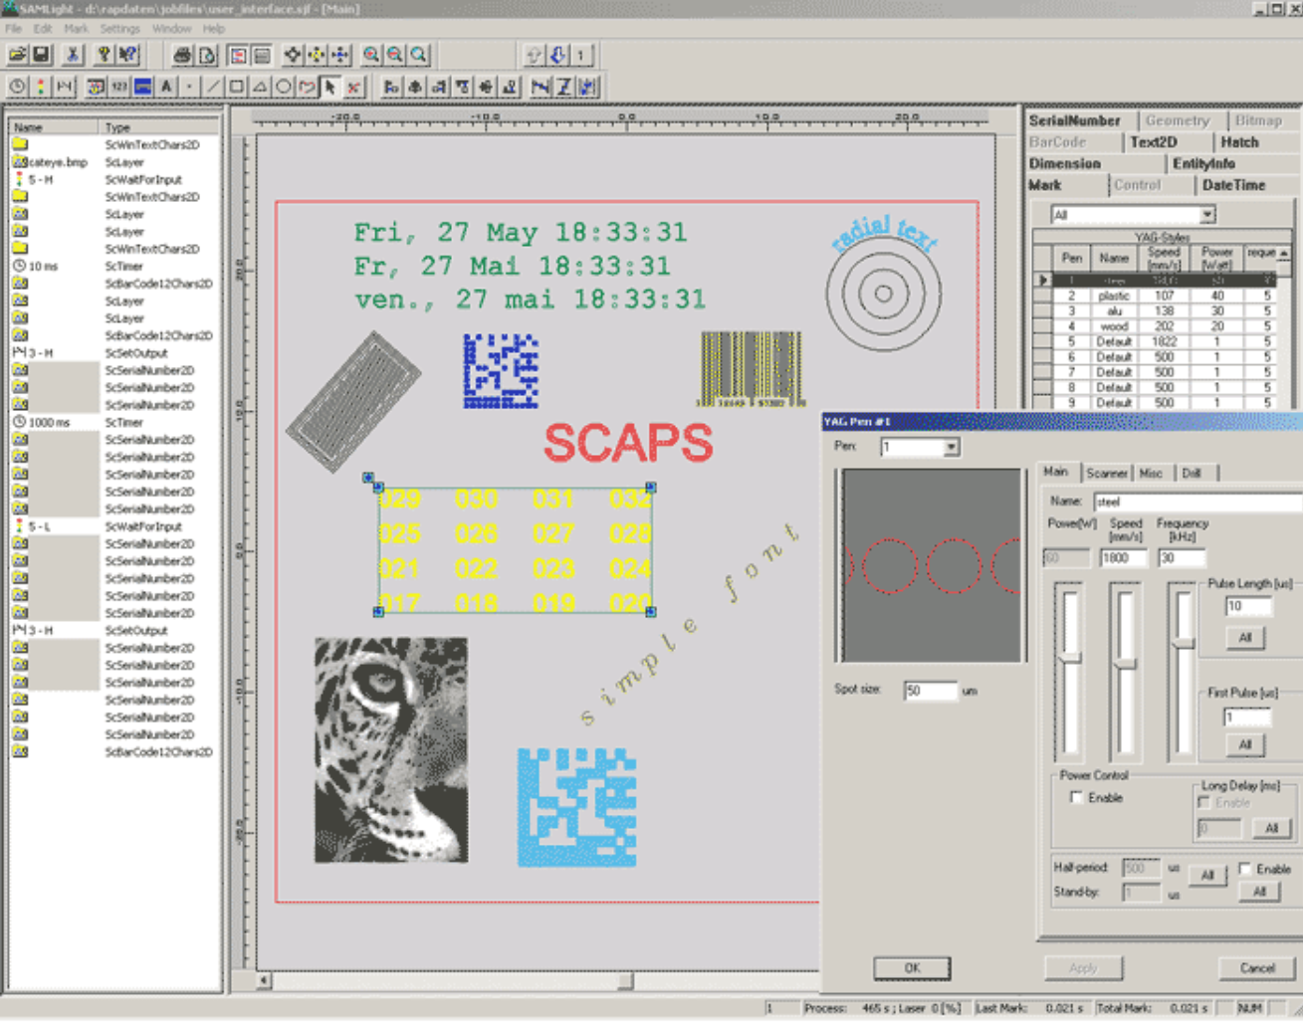Click the plain magnifier zoom icon

tap(419, 55)
